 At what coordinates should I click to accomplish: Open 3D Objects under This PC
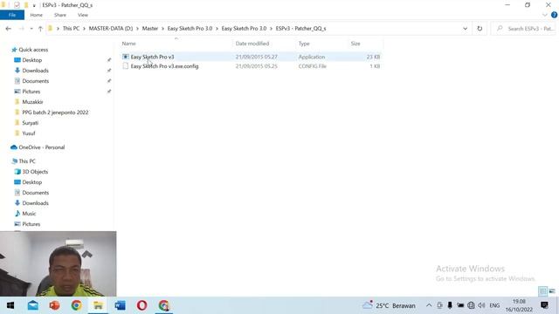point(35,172)
